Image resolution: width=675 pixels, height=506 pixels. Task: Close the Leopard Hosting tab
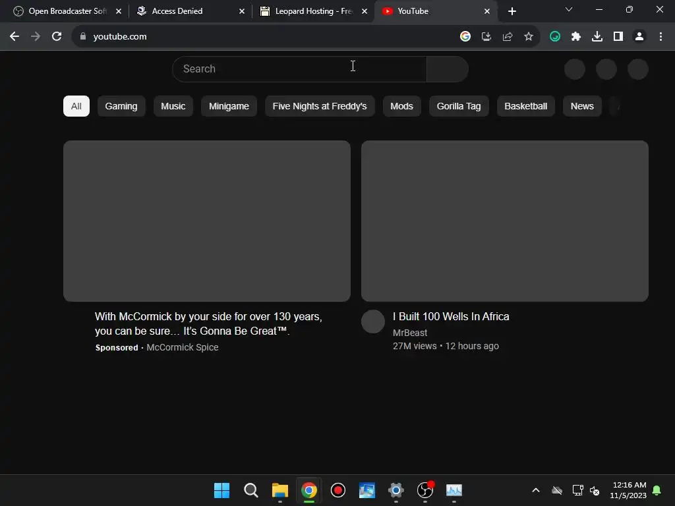tap(365, 11)
